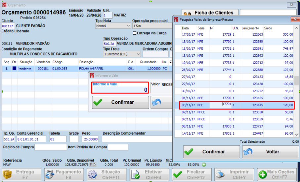Click the Data column header in vales list
The width and height of the screenshot is (300, 182).
click(185, 28)
